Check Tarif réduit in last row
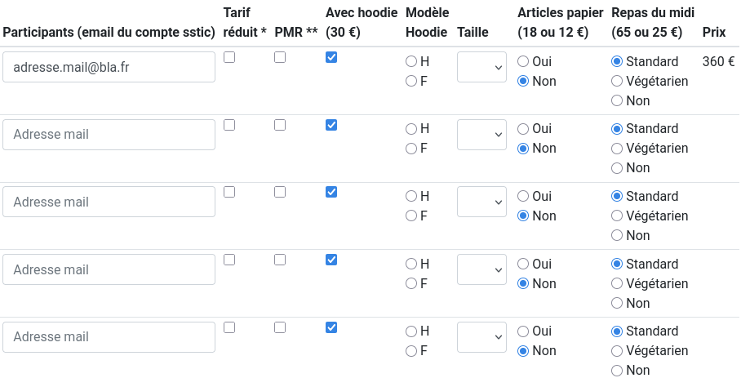The image size is (741, 378). (x=229, y=327)
